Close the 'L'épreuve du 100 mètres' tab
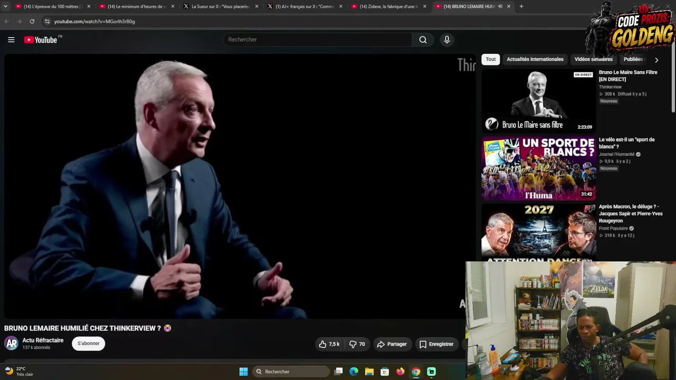Viewport: 676px width, 380px height. click(89, 6)
